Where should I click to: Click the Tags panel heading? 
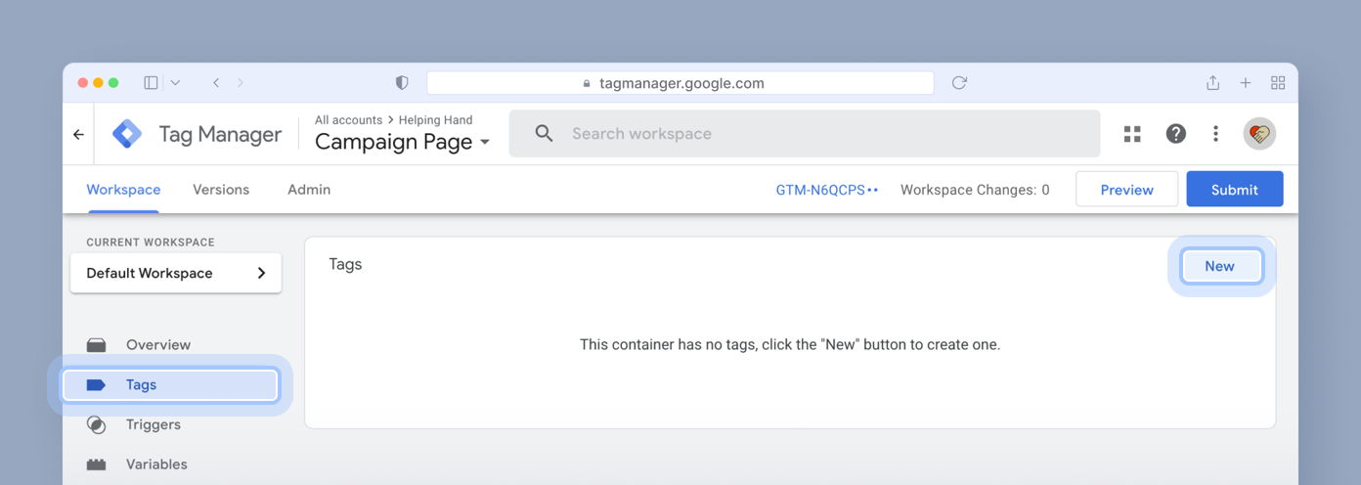[345, 264]
